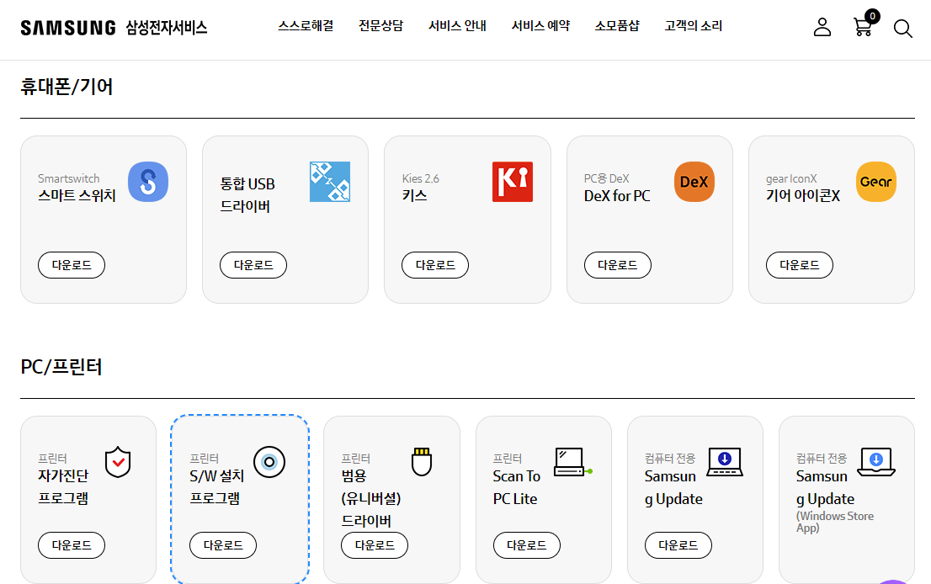Download 범용(유니버셜) 드라이버
Viewport: 931px width, 584px height.
pyautogui.click(x=375, y=545)
